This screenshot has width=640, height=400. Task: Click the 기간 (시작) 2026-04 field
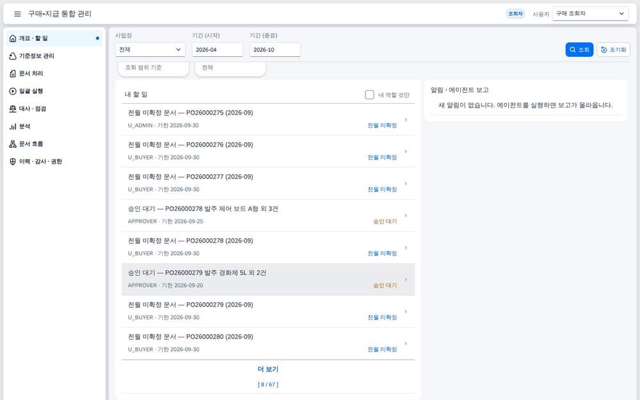217,50
